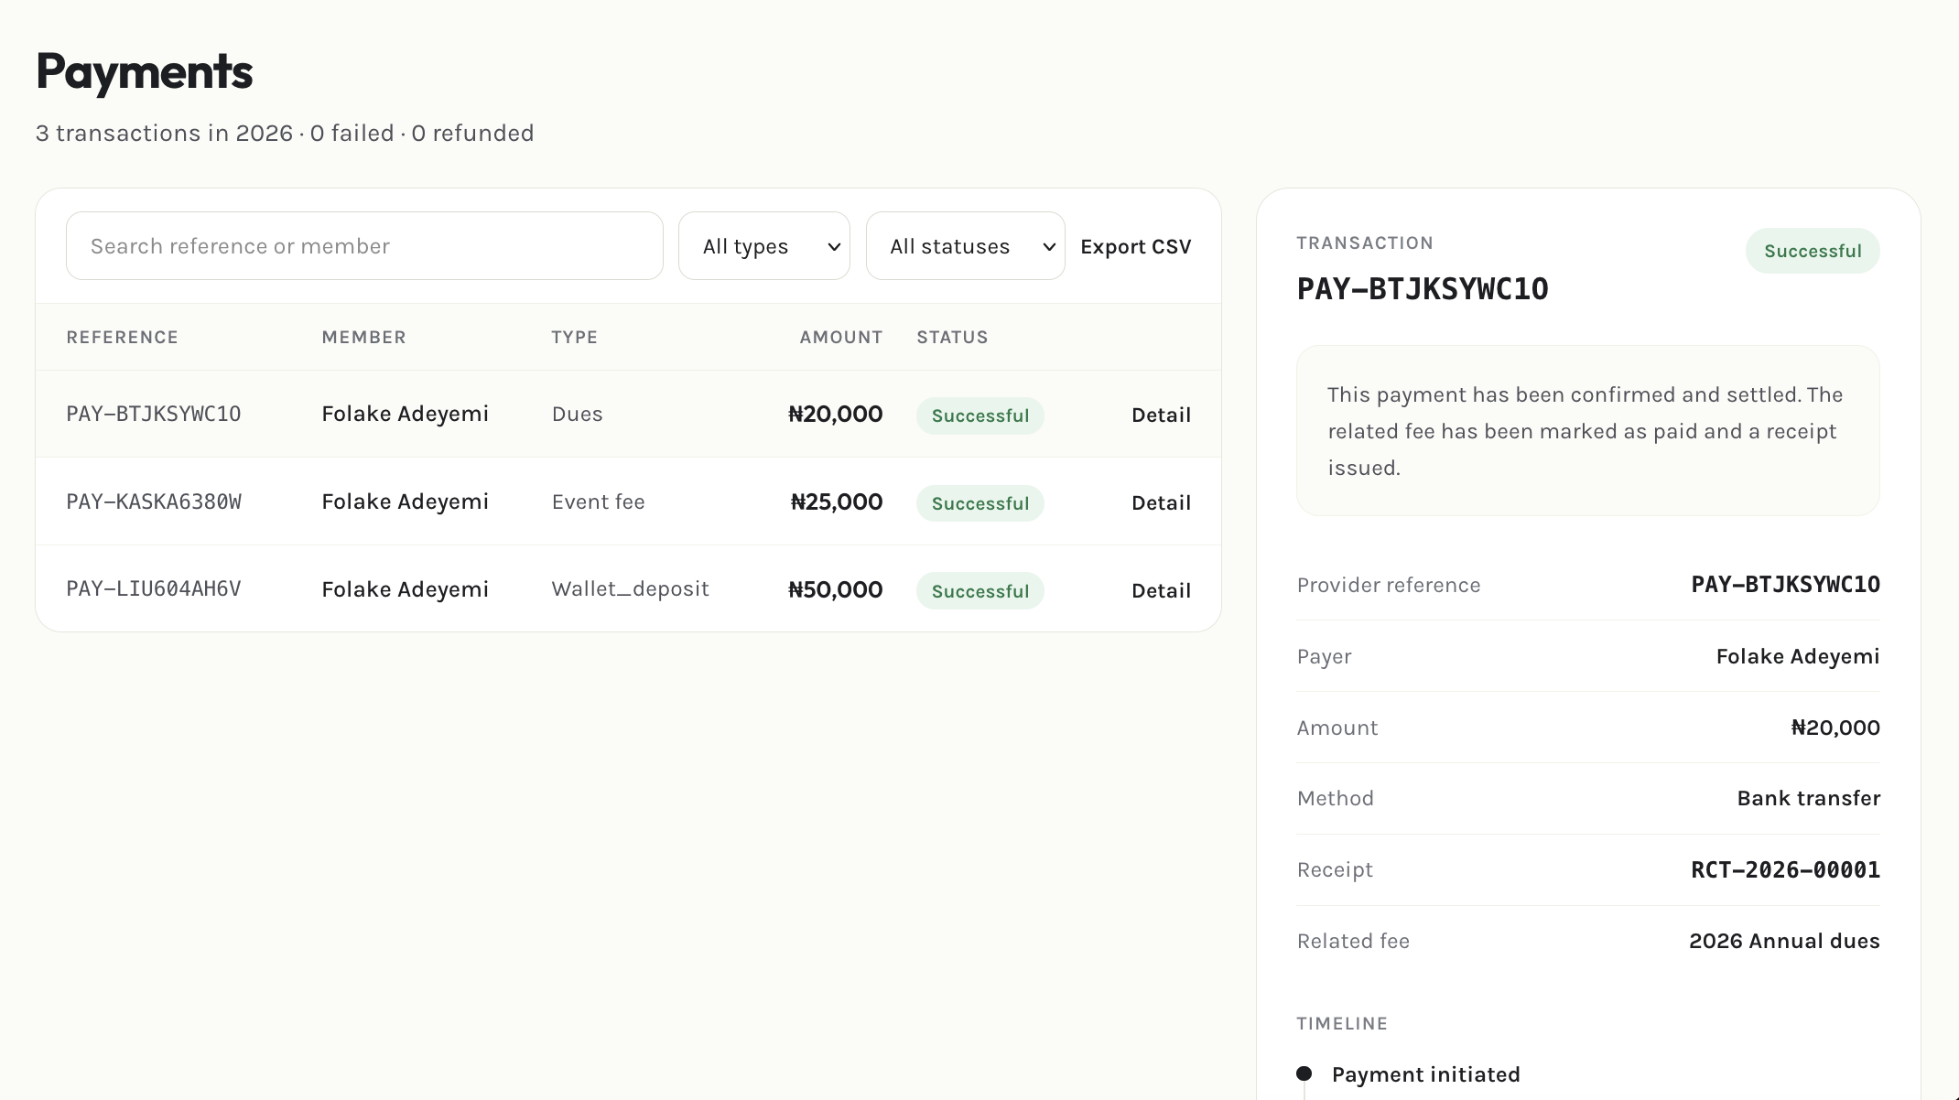This screenshot has width=1959, height=1100.
Task: Click the STATUS column header
Action: [x=953, y=337]
